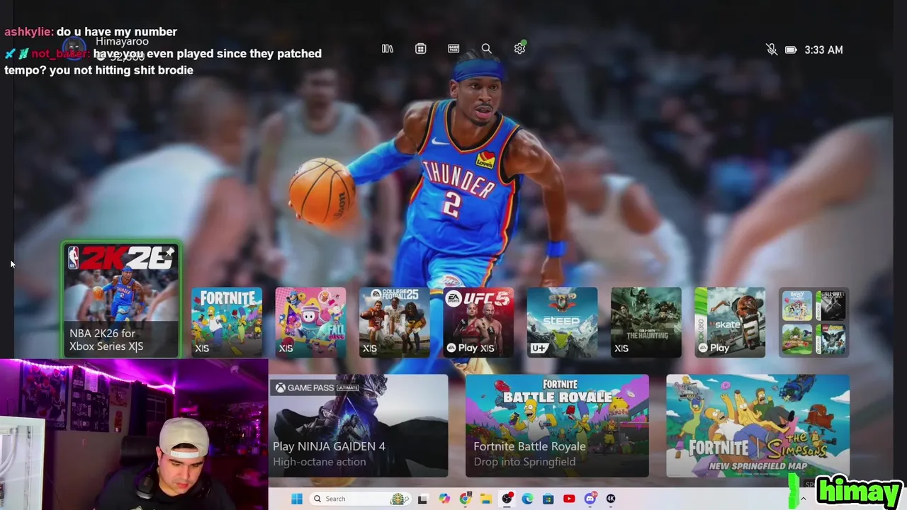Open Google Chrome from the taskbar
The height and width of the screenshot is (510, 907).
tap(465, 499)
